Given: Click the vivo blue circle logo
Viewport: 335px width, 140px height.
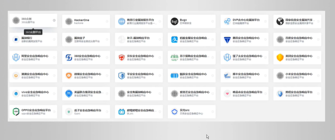Looking at the screenshot, I should click(x=16, y=93).
